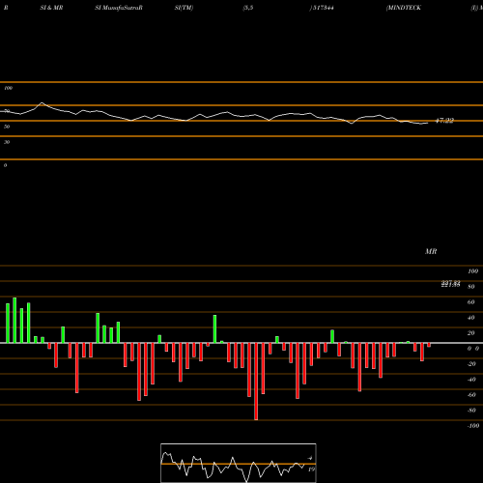Open the mini line chart thumbnail at bottom
The height and width of the screenshot is (483, 483).
(x=239, y=463)
